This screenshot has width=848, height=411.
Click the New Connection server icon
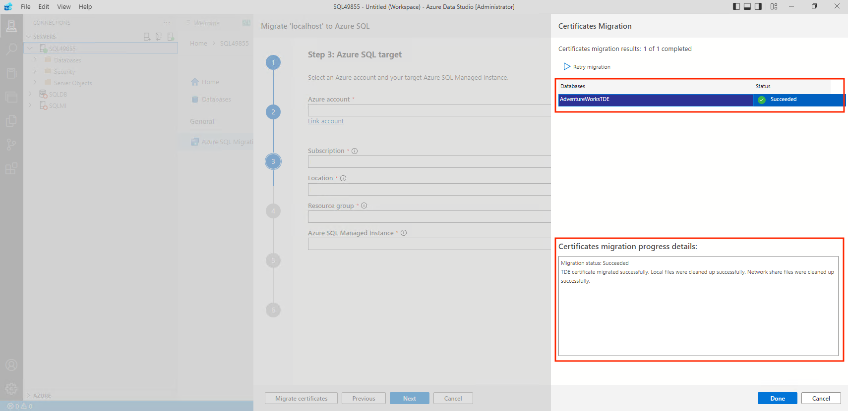coord(147,37)
